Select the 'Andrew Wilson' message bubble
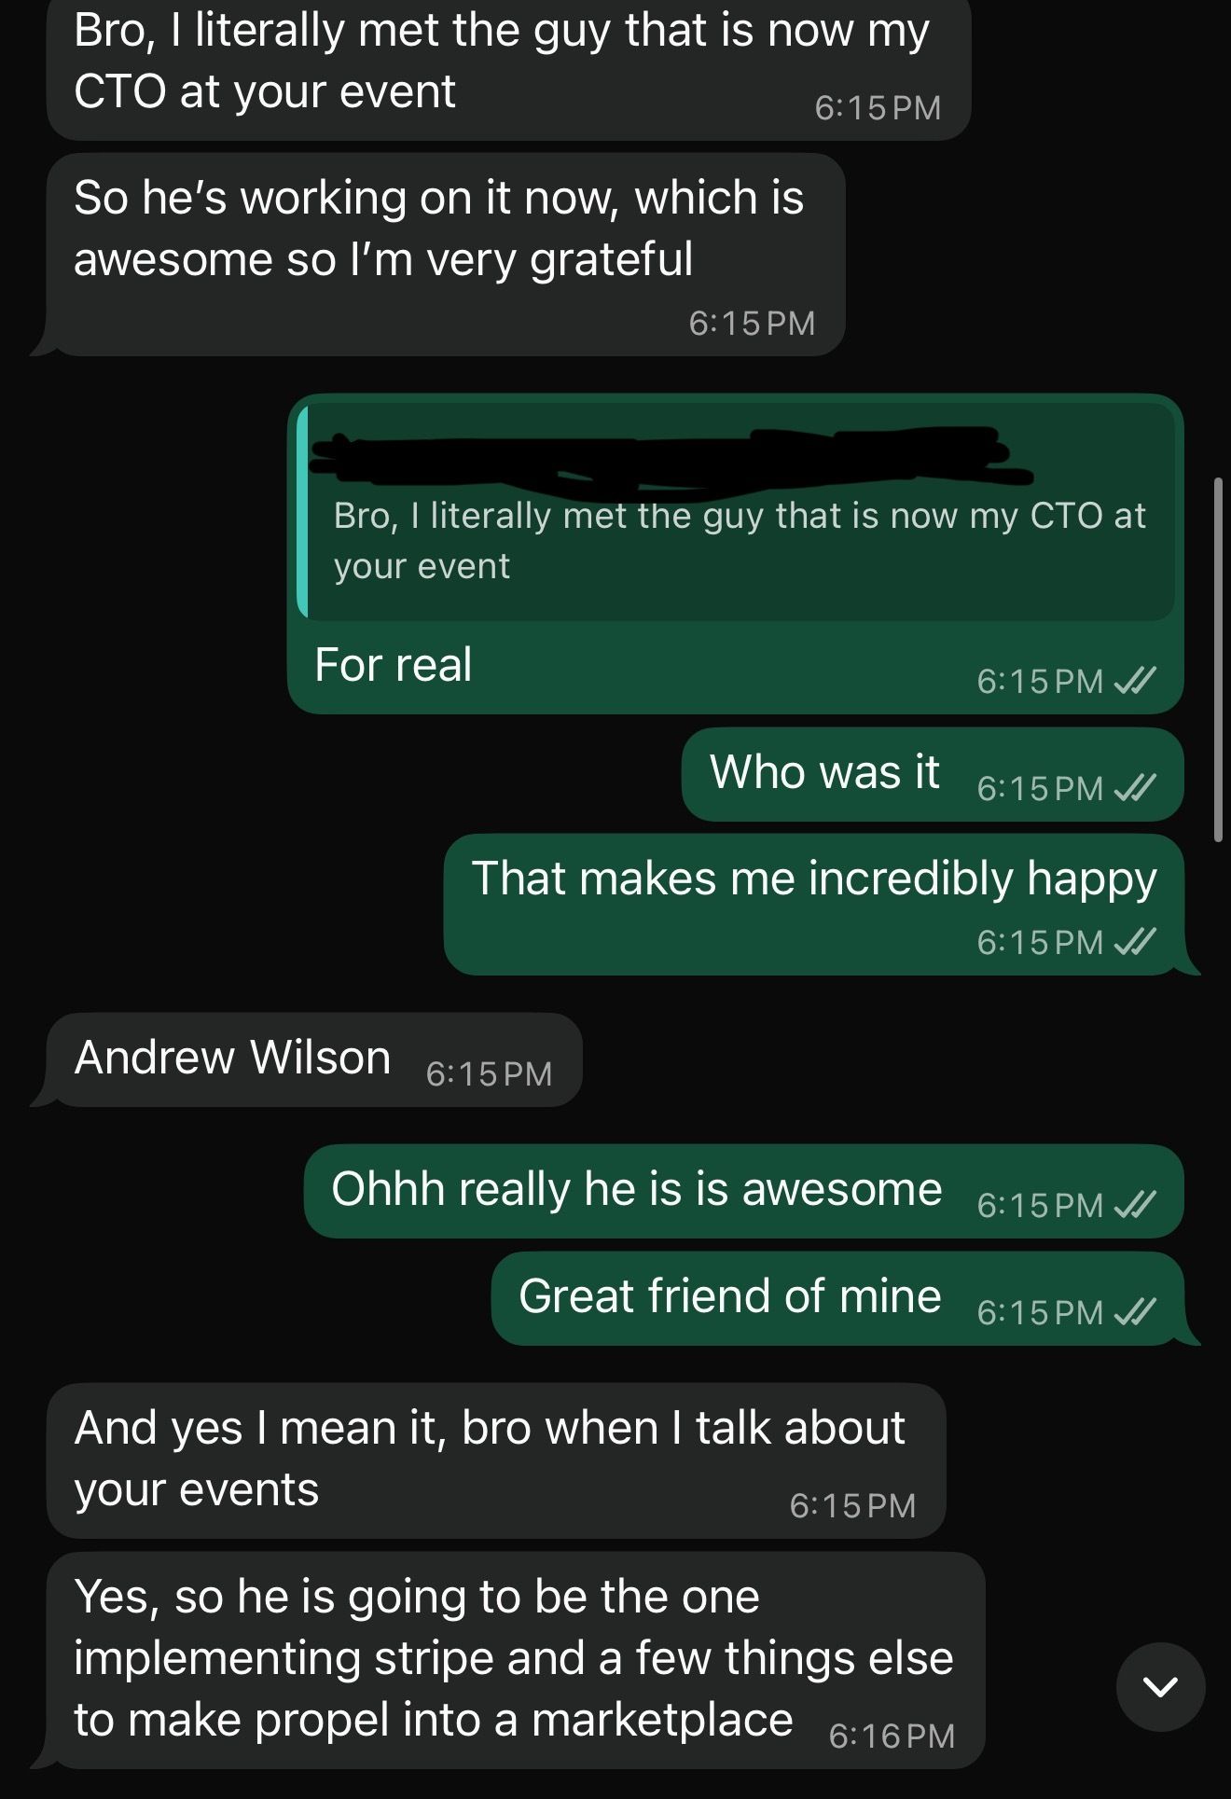1231x1799 pixels. pyautogui.click(x=313, y=1059)
